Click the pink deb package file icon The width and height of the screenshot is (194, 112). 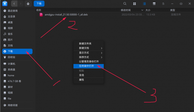(41, 15)
